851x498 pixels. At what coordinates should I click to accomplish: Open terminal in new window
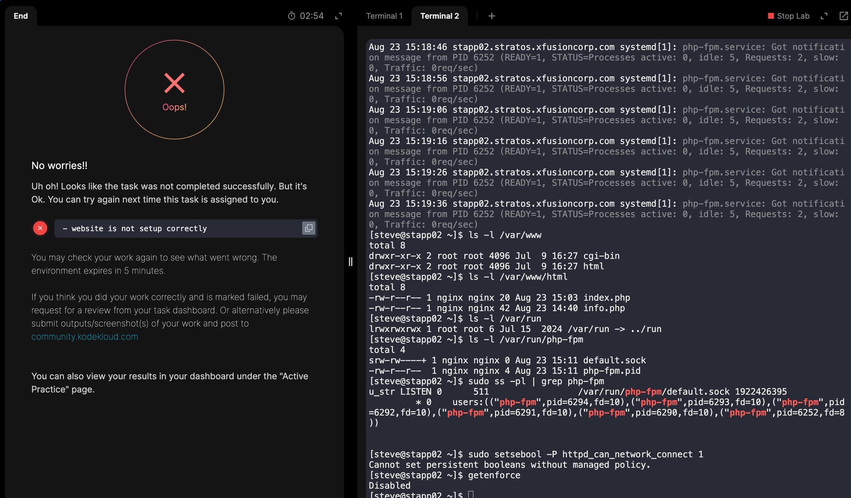coord(843,16)
